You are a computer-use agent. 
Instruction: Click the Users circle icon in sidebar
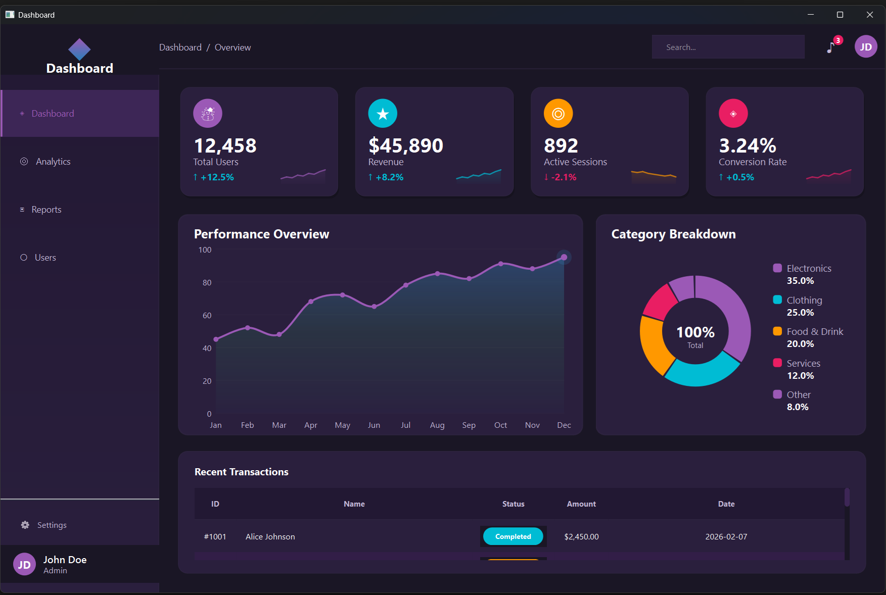coord(23,257)
